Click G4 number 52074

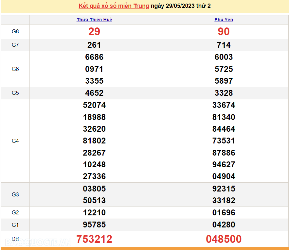coord(94,105)
